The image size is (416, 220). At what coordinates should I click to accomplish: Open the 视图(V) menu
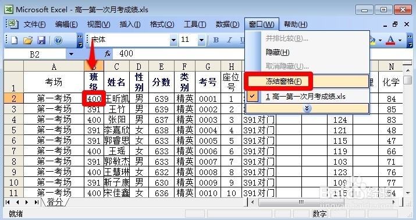98,24
